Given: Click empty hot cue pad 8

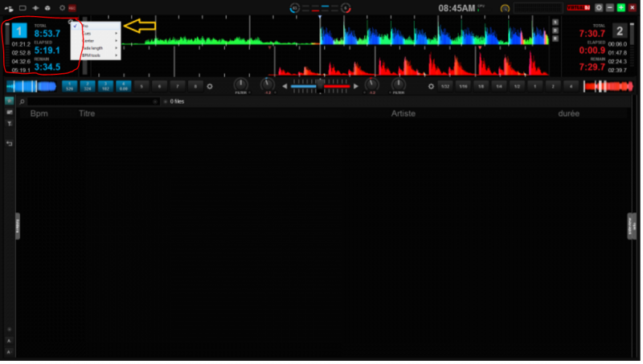Looking at the screenshot, I should click(195, 87).
